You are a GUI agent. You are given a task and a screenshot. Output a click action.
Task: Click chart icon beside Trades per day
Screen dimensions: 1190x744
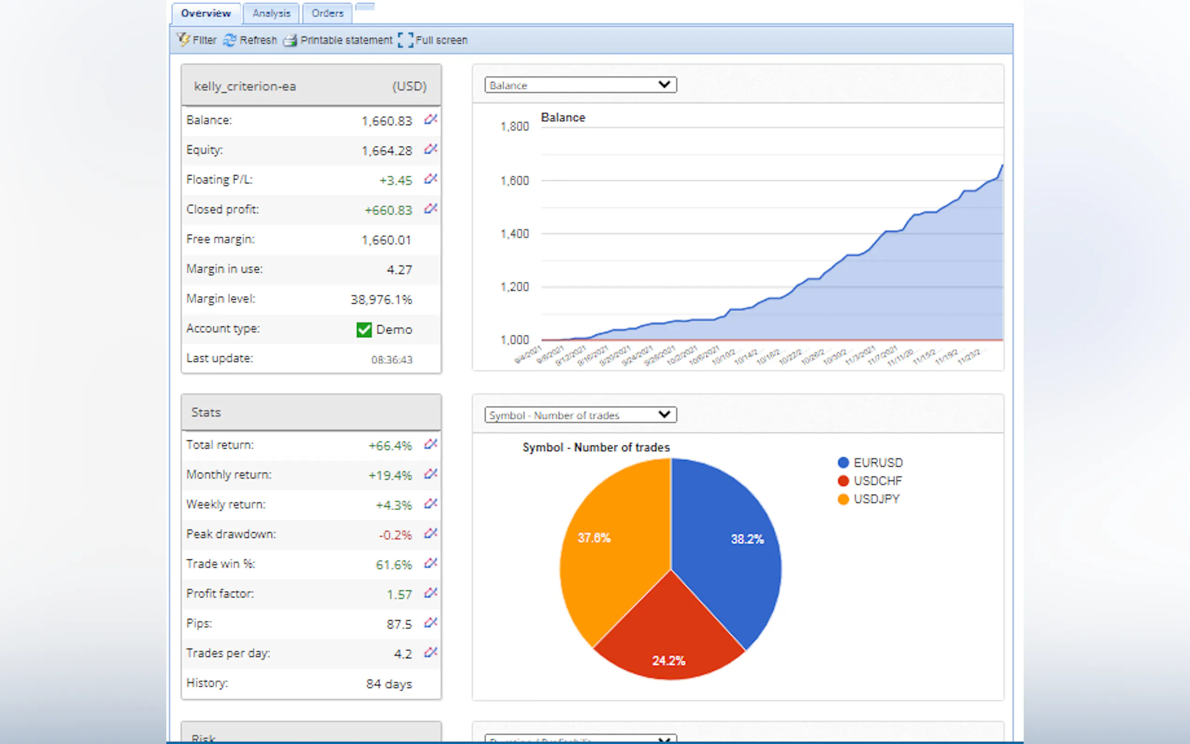point(431,653)
